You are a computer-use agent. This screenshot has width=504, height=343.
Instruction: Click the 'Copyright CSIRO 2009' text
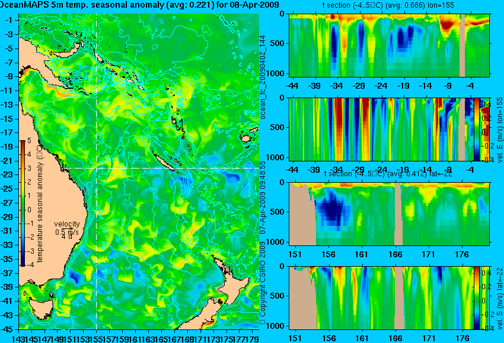click(263, 283)
